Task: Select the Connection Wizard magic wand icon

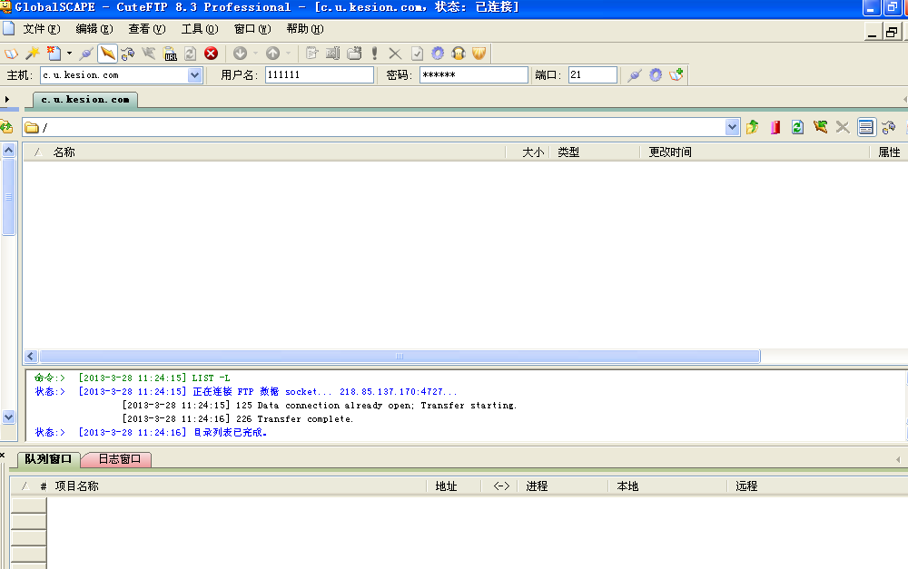Action: click(x=32, y=54)
